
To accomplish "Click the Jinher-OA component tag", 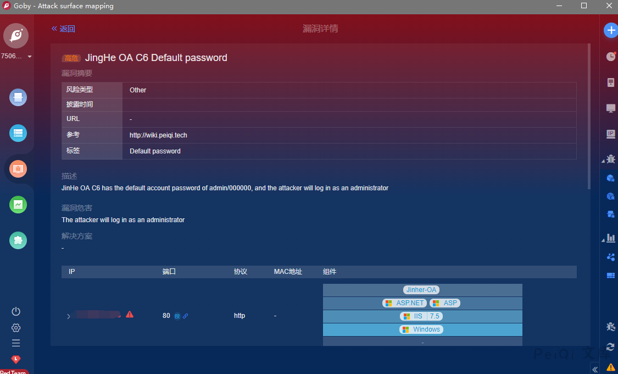I will pyautogui.click(x=422, y=290).
